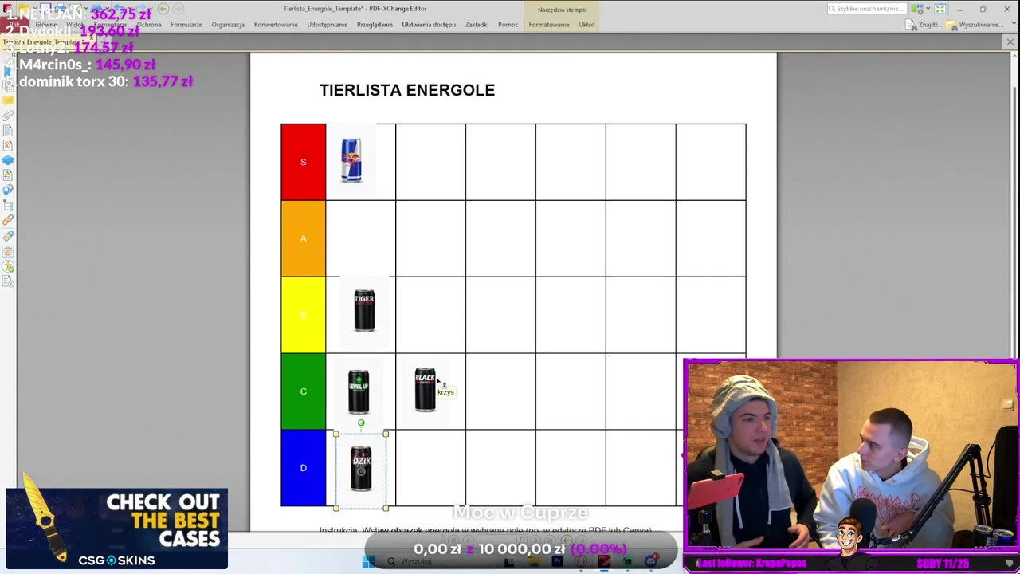
Task: Open the Ułatwienia dostępu tab
Action: 429,25
